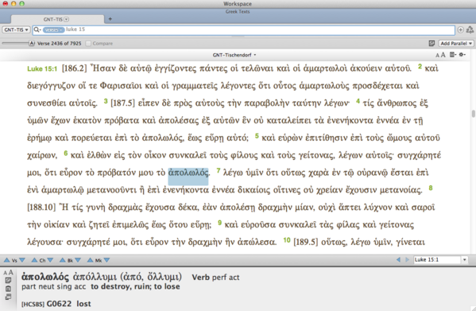Click the [189.5] section marker
The width and height of the screenshot is (476, 311).
click(306, 243)
